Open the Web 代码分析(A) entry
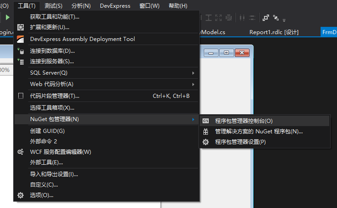Viewport: 337px width, 208px height. (106, 84)
